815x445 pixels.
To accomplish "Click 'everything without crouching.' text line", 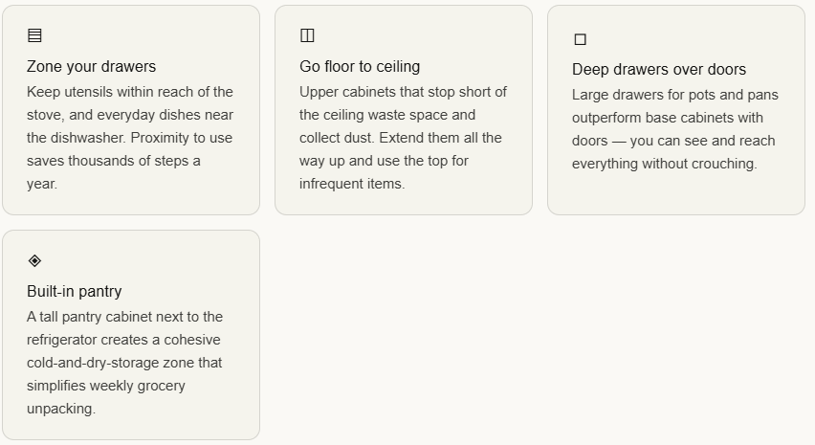I will tap(664, 164).
